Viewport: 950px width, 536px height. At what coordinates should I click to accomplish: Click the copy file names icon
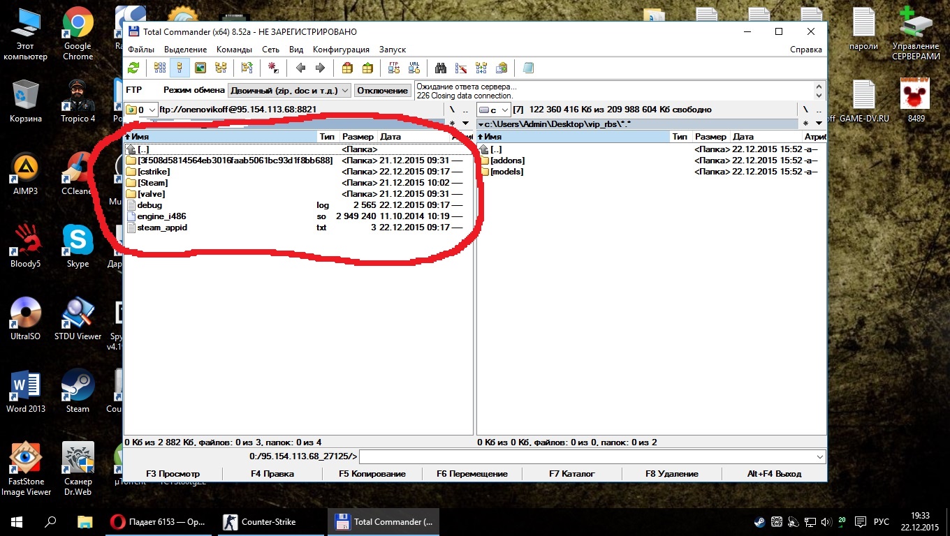click(x=502, y=68)
